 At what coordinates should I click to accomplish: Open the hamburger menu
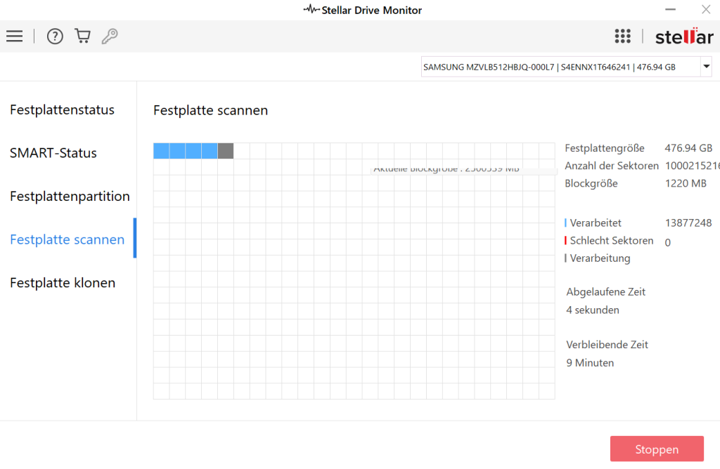[14, 37]
